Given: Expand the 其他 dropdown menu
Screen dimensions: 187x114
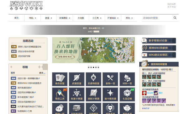Looking at the screenshot, I should pyautogui.click(x=129, y=18).
